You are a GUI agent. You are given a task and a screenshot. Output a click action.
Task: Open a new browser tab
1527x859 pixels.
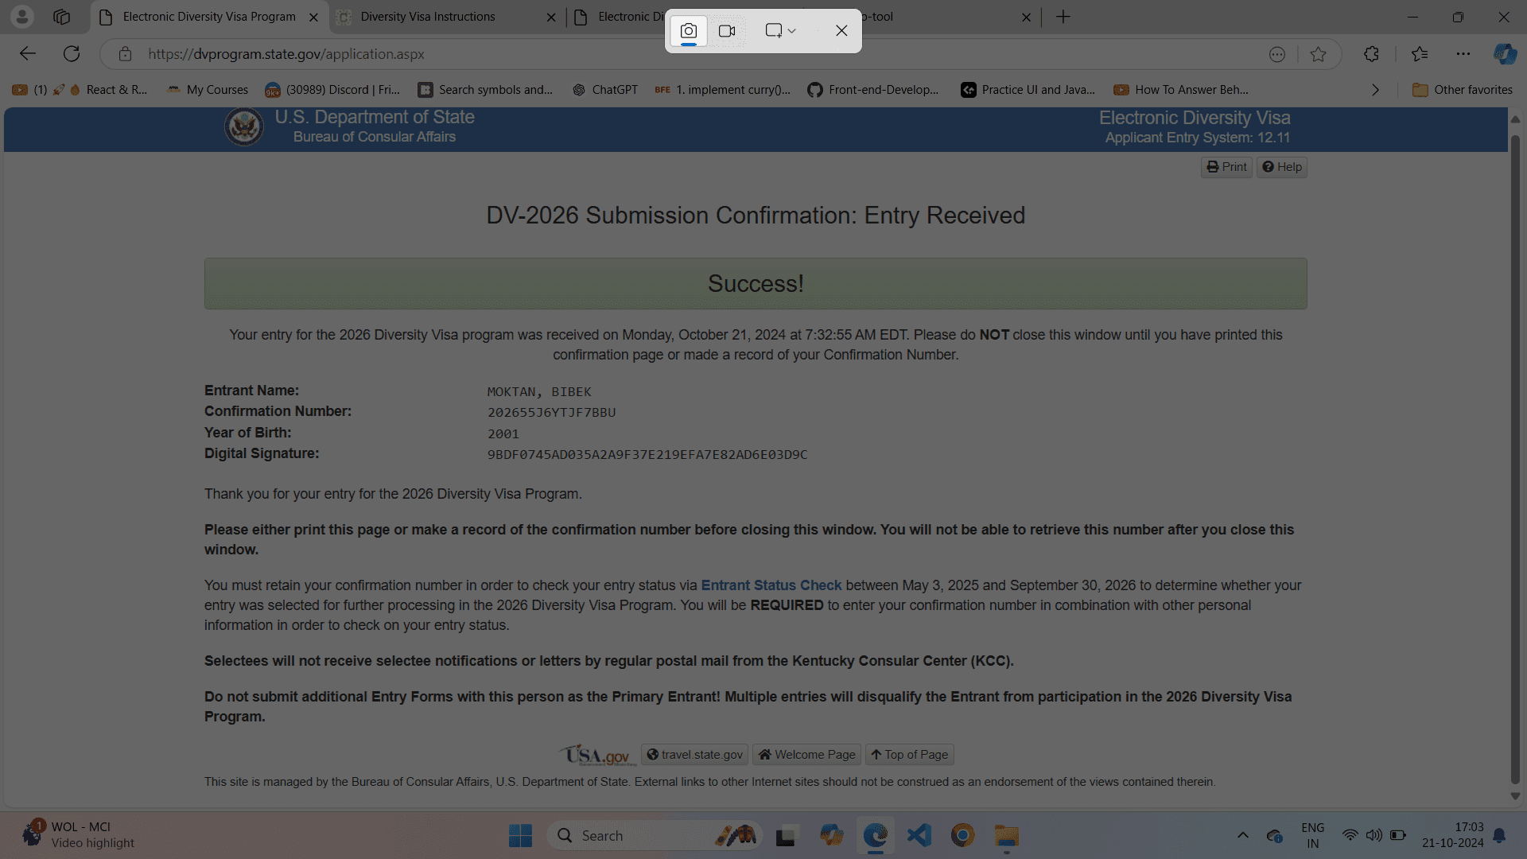tap(1063, 17)
